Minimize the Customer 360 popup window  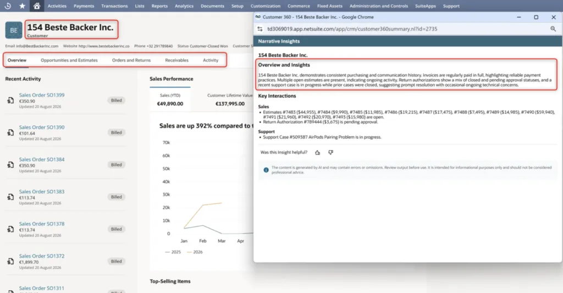[519, 17]
